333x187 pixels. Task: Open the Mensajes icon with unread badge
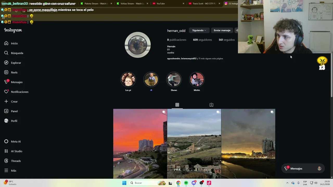6,82
